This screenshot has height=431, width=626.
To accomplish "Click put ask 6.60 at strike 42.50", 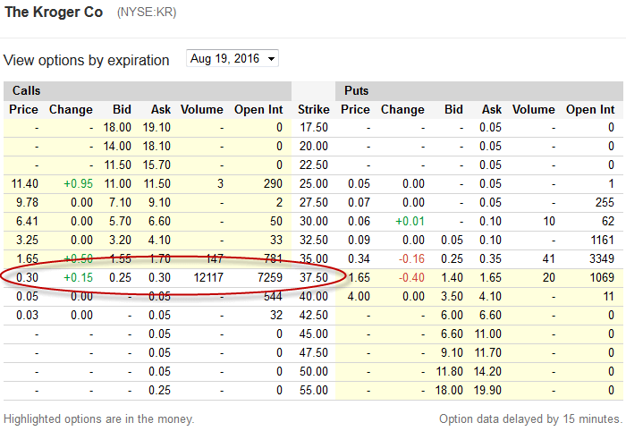I will click(x=490, y=315).
